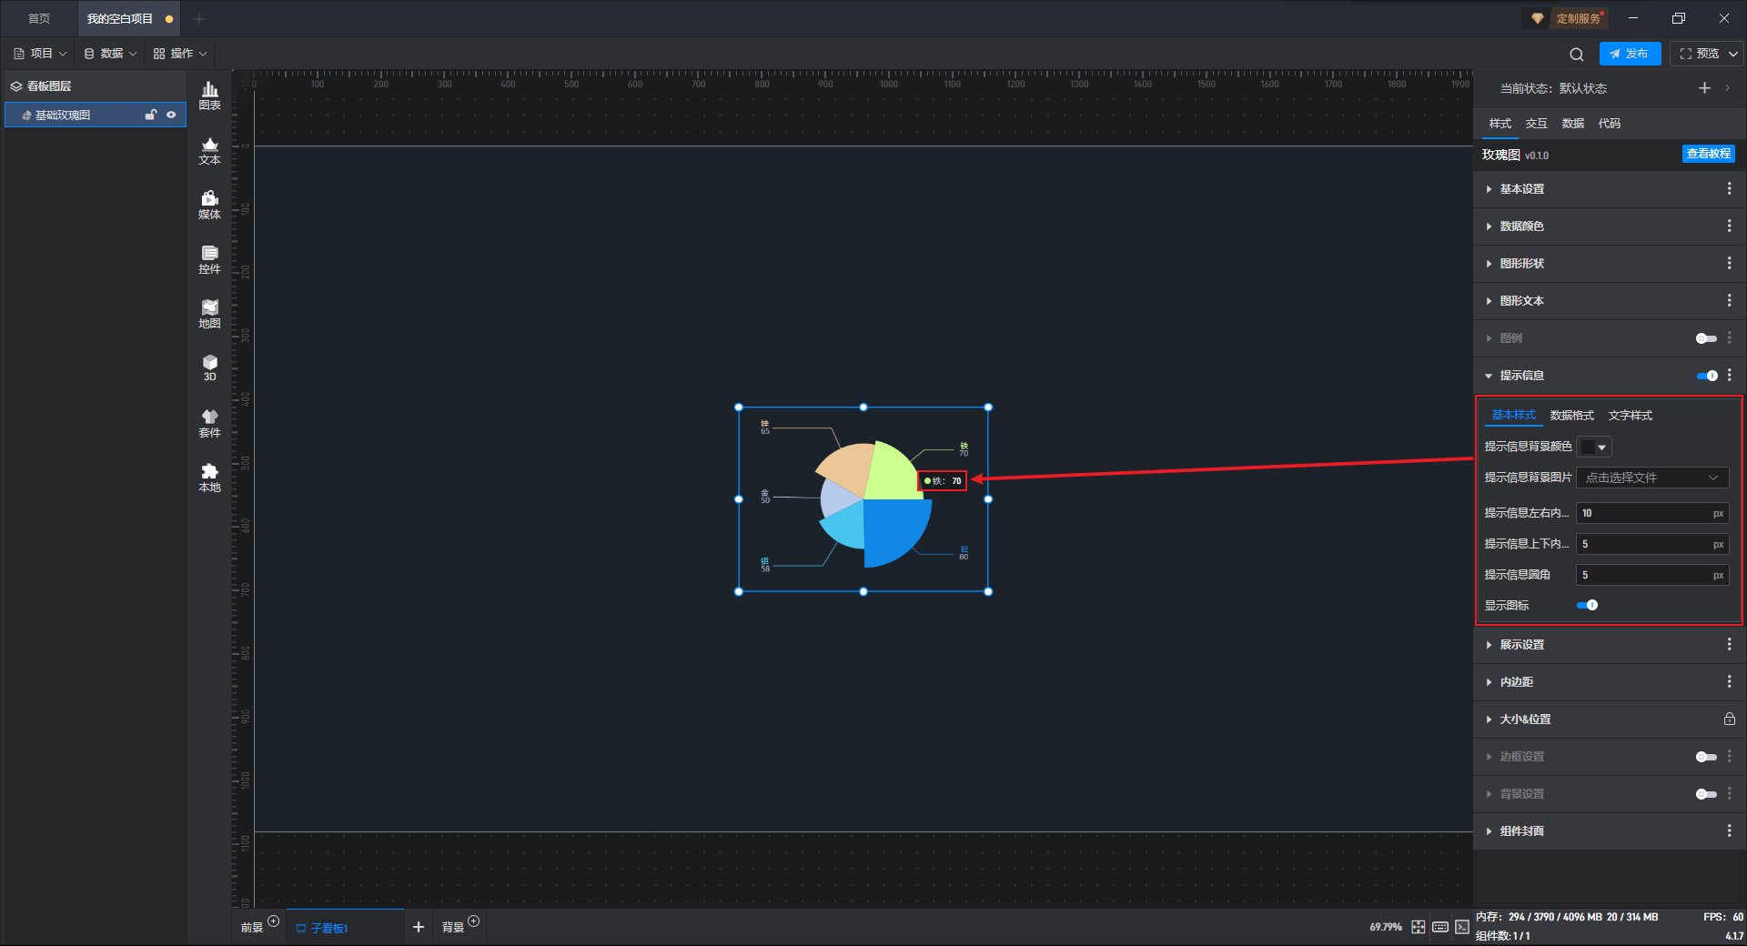Open more options for 数据颜色

(x=1729, y=226)
